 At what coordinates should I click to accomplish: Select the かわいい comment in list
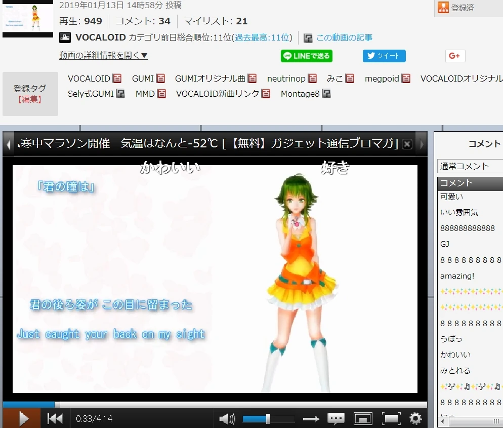pos(470,355)
